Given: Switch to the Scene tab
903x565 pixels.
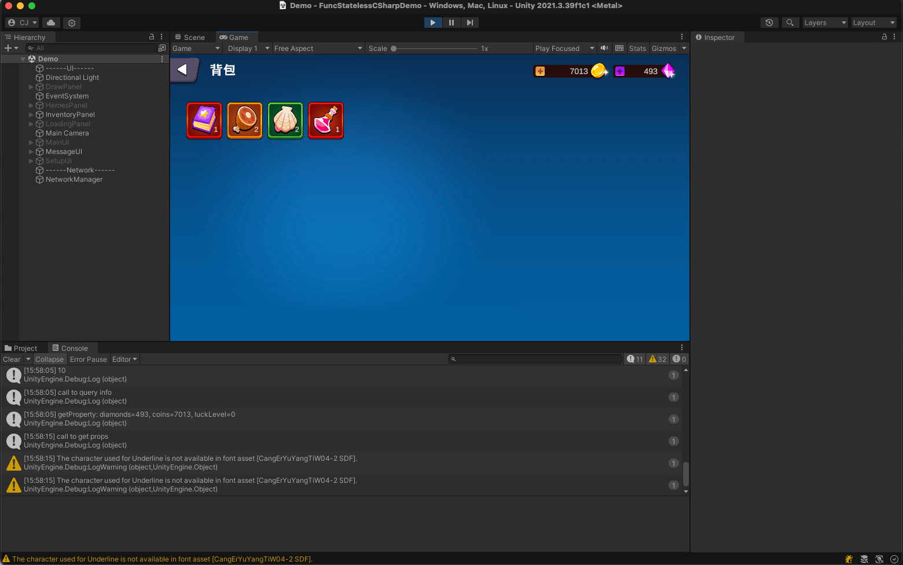Looking at the screenshot, I should pyautogui.click(x=190, y=37).
